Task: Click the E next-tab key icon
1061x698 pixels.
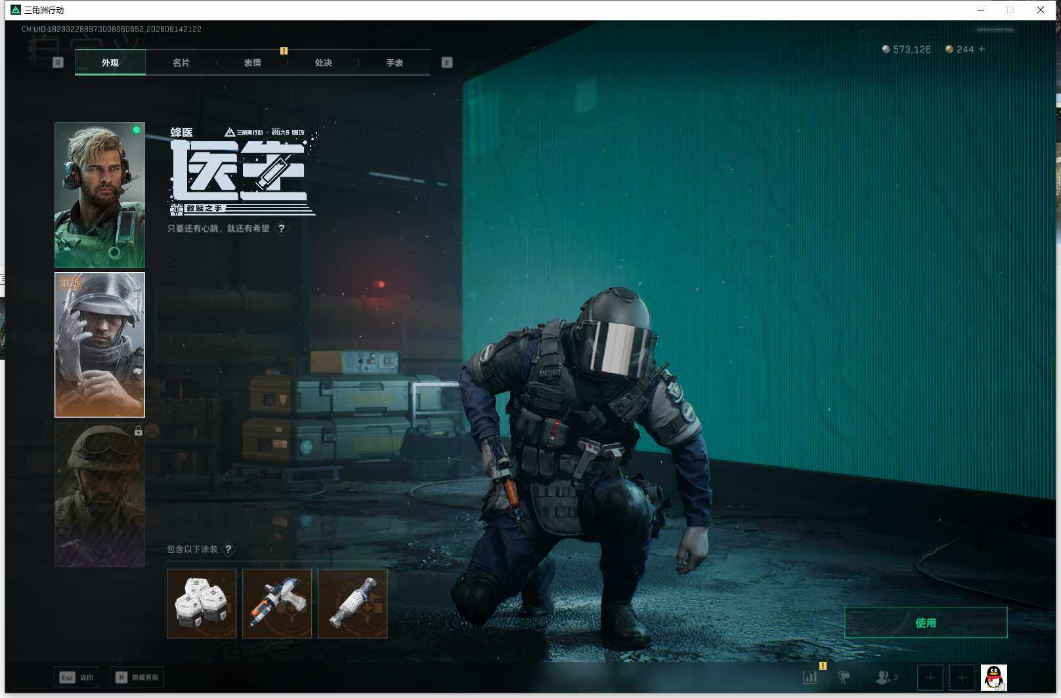Action: 447,62
